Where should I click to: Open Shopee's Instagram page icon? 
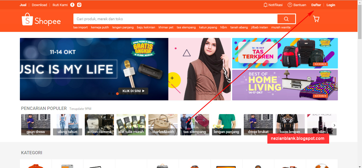(79, 5)
